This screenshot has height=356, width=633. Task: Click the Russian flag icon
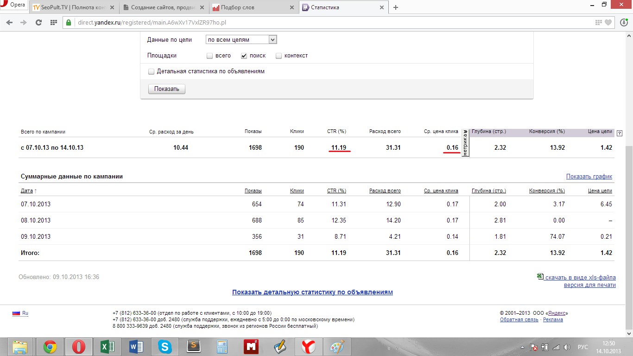[16, 313]
